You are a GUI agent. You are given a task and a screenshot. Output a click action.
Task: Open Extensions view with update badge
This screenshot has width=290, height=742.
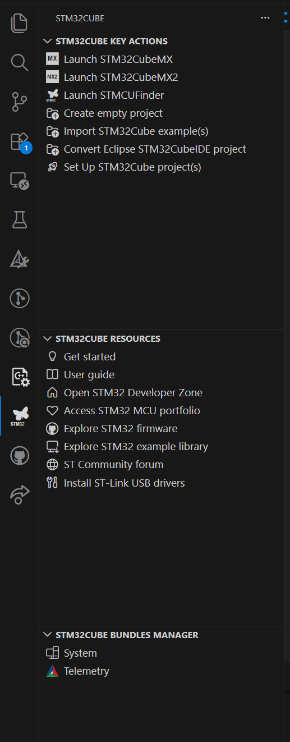[20, 142]
